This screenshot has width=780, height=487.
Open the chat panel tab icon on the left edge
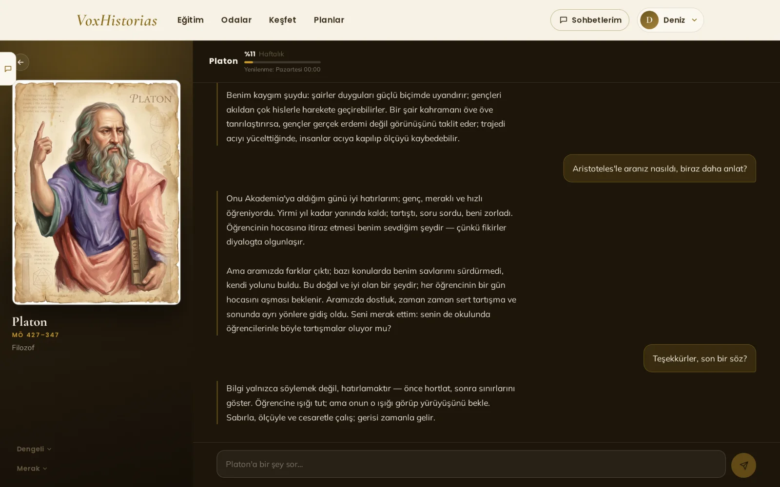pyautogui.click(x=8, y=69)
